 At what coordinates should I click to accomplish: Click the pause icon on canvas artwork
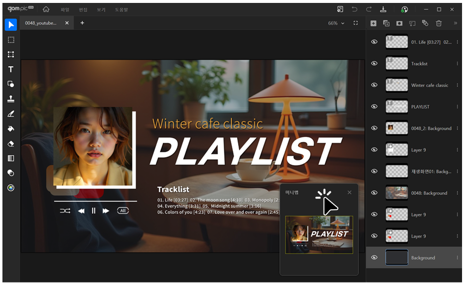click(x=93, y=211)
